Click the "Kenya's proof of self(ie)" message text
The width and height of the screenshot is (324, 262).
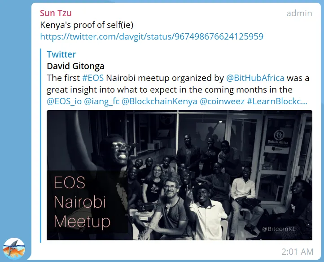[87, 25]
